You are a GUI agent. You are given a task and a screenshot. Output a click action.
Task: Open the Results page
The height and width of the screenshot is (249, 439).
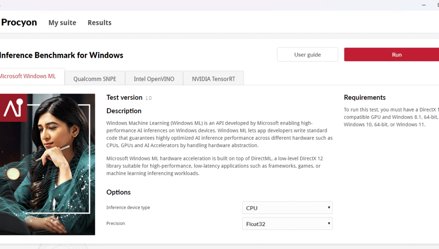99,23
